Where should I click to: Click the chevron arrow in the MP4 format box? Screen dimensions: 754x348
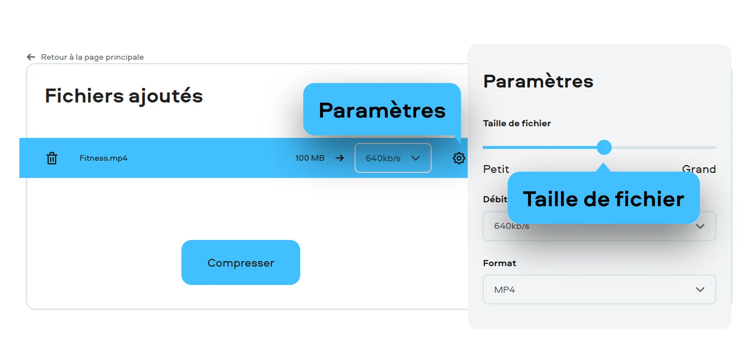(x=700, y=290)
